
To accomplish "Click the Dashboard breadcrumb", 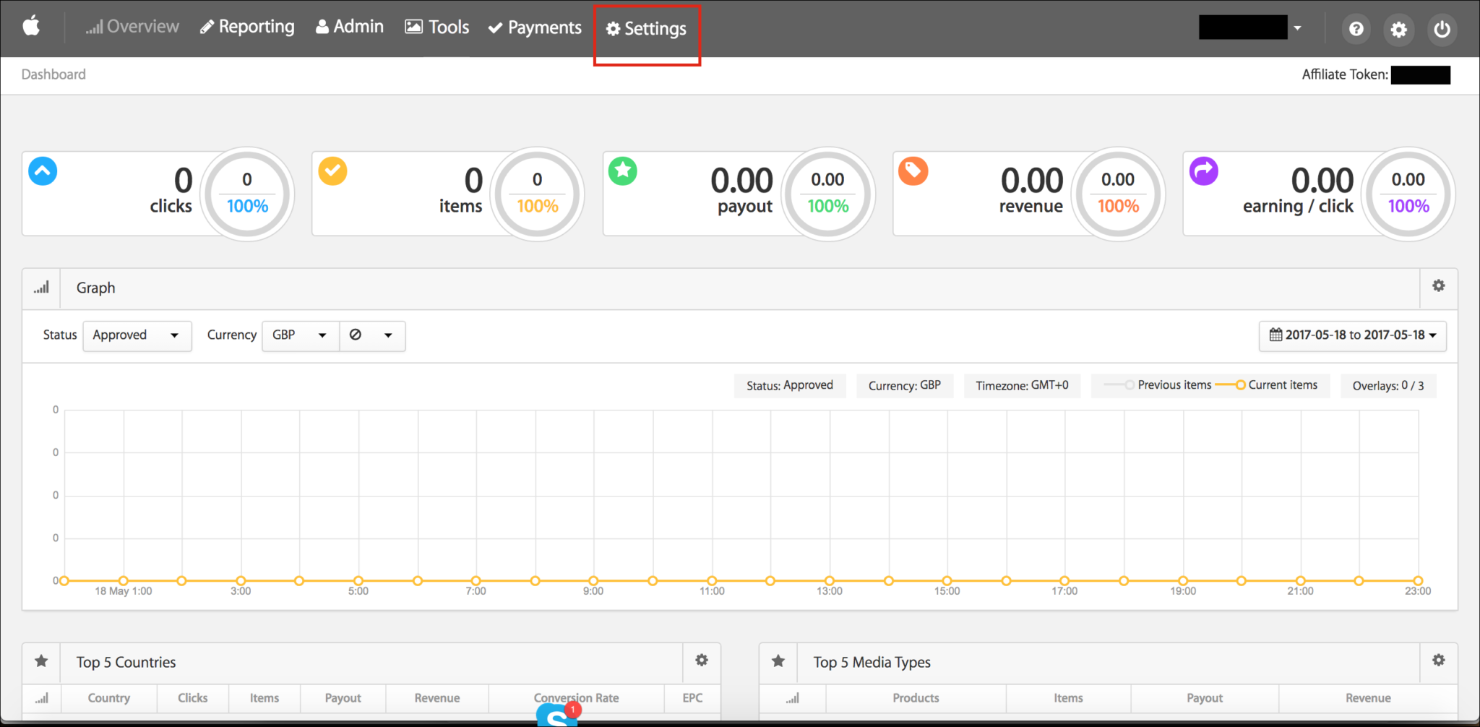I will [x=53, y=74].
